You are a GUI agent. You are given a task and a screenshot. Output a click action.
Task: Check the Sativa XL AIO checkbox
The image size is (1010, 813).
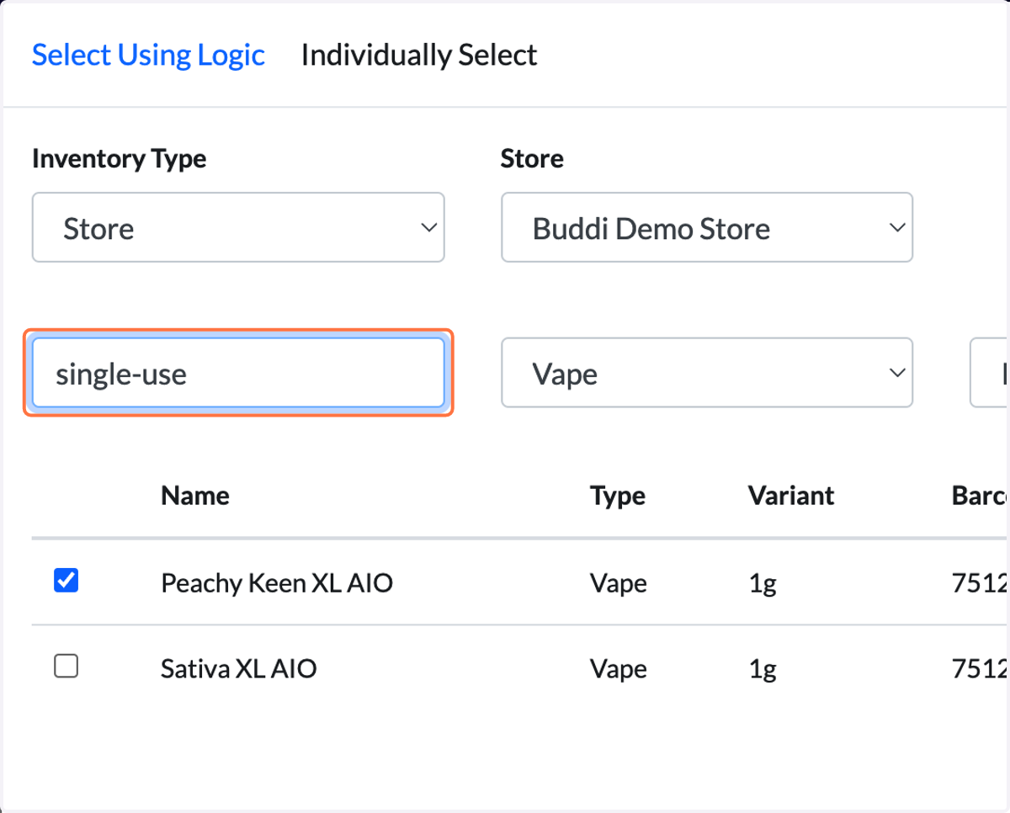(x=66, y=667)
